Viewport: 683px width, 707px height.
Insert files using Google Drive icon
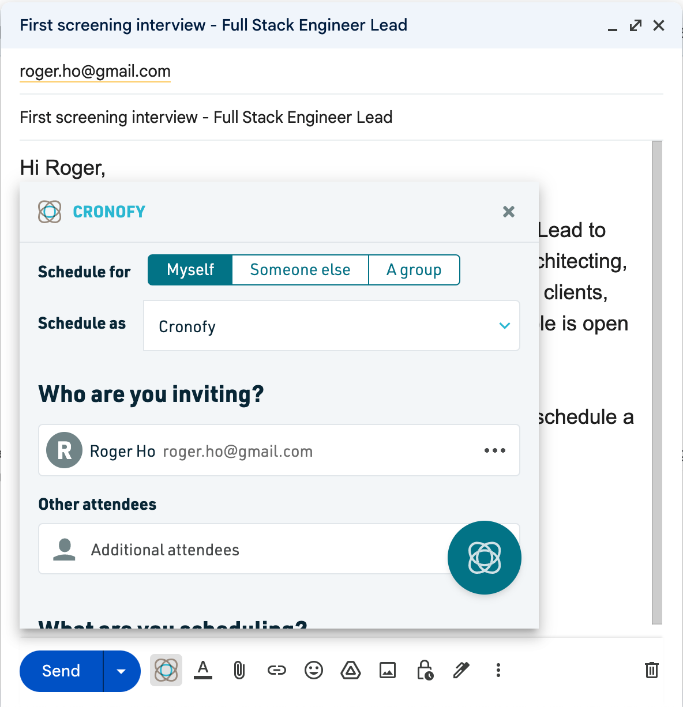[x=351, y=670]
